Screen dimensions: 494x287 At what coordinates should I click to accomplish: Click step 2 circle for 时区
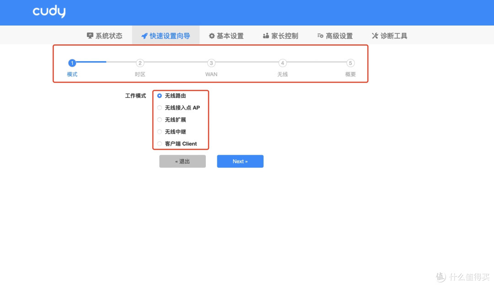140,63
